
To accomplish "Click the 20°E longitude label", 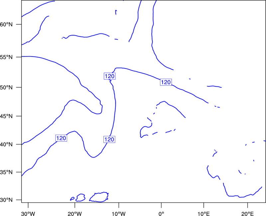I will pyautogui.click(x=247, y=214).
